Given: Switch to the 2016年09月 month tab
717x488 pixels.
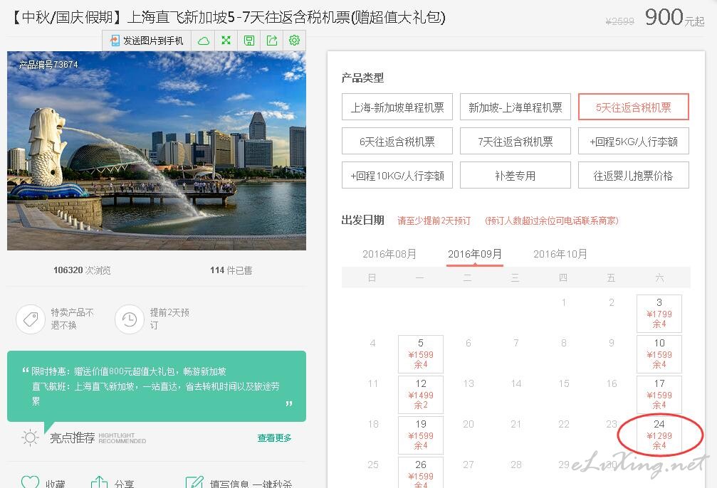Looking at the screenshot, I should coord(475,254).
